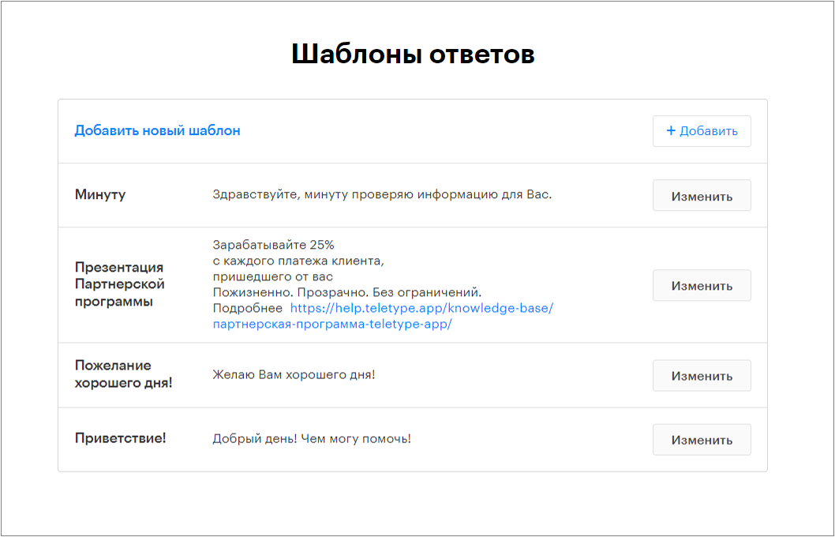This screenshot has width=835, height=537.
Task: Click the text "Желаю Вам хорошего дня!"
Action: [294, 374]
